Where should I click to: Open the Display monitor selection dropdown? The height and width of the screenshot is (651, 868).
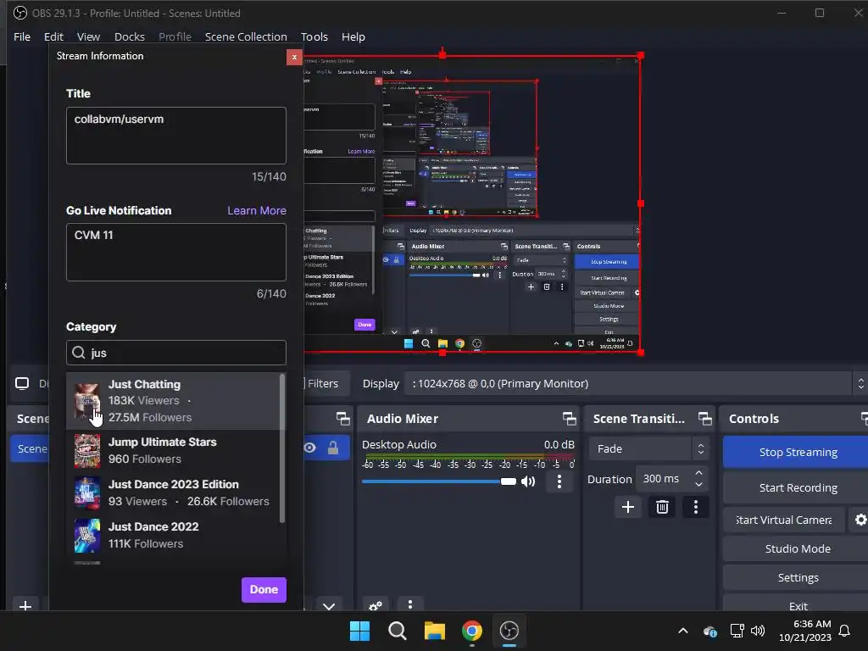636,384
